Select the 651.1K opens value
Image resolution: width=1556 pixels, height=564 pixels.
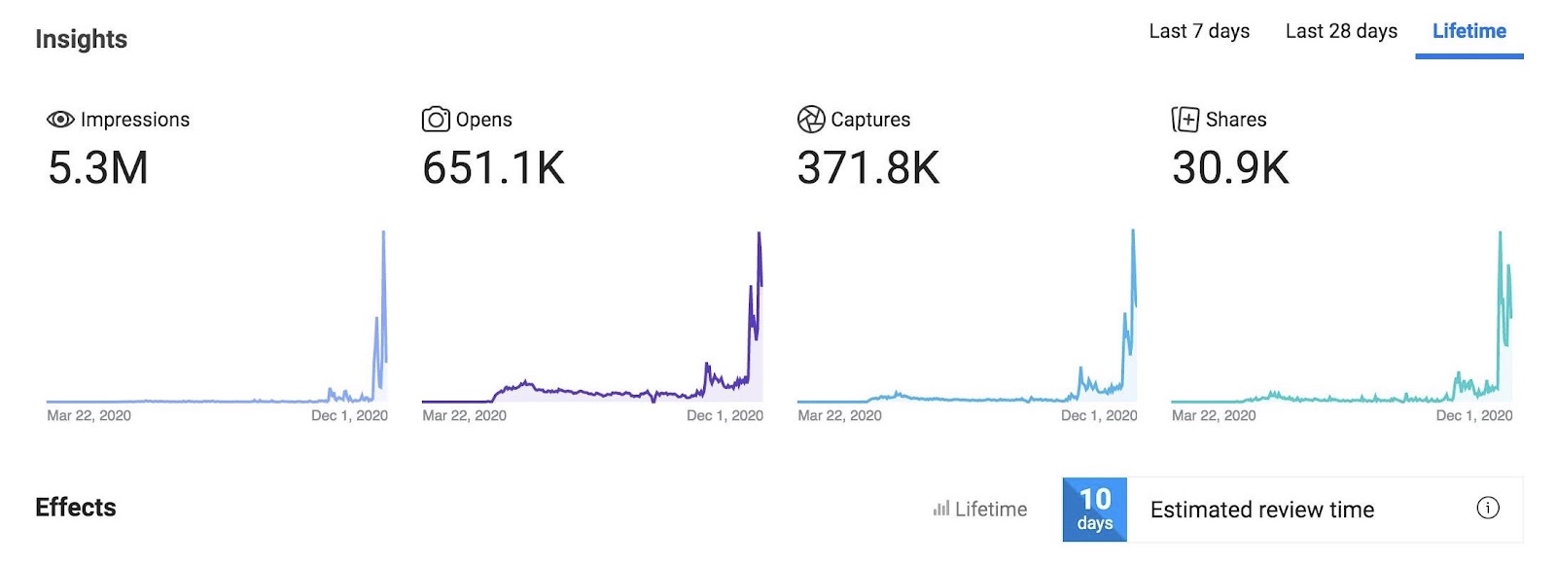pyautogui.click(x=493, y=168)
